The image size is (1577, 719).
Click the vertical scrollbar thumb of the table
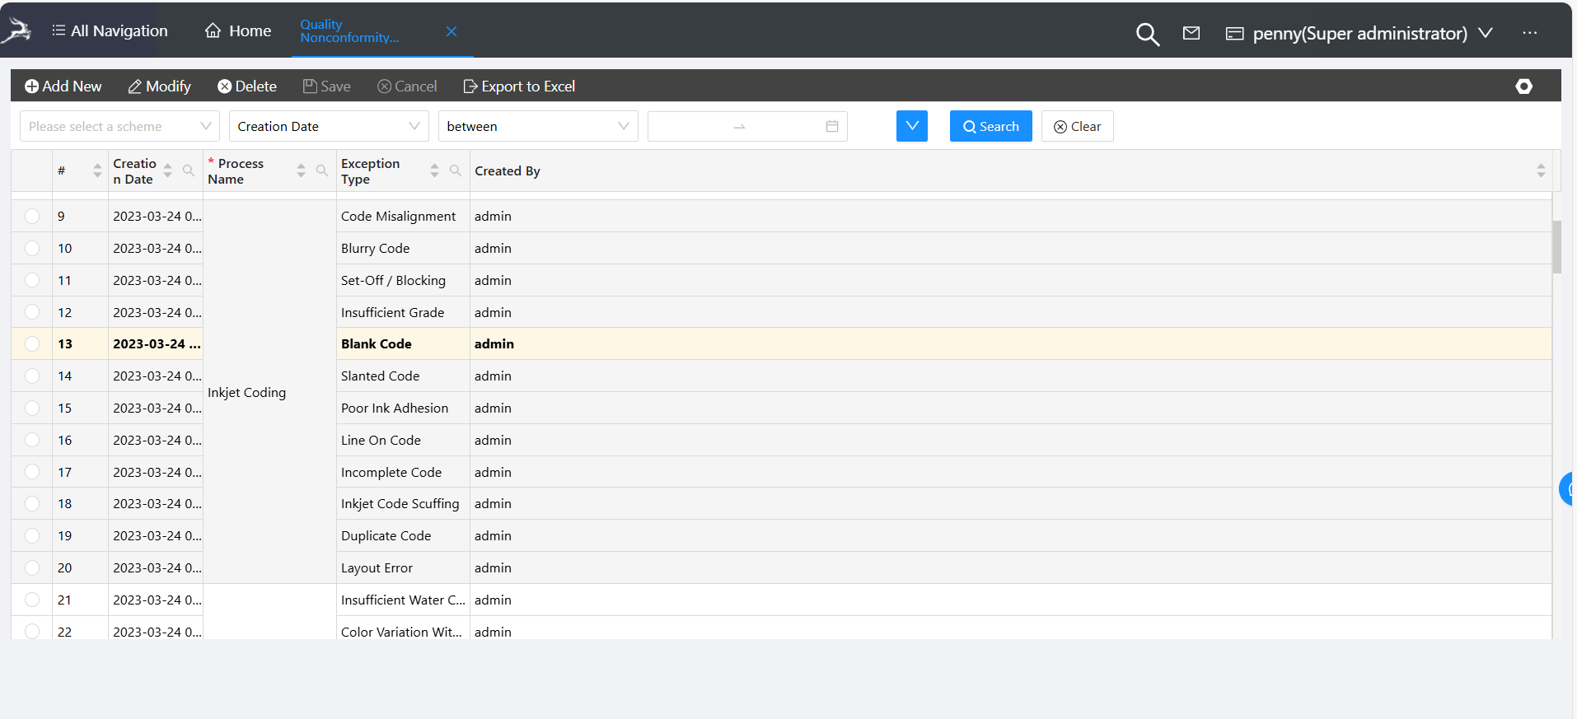coord(1556,246)
